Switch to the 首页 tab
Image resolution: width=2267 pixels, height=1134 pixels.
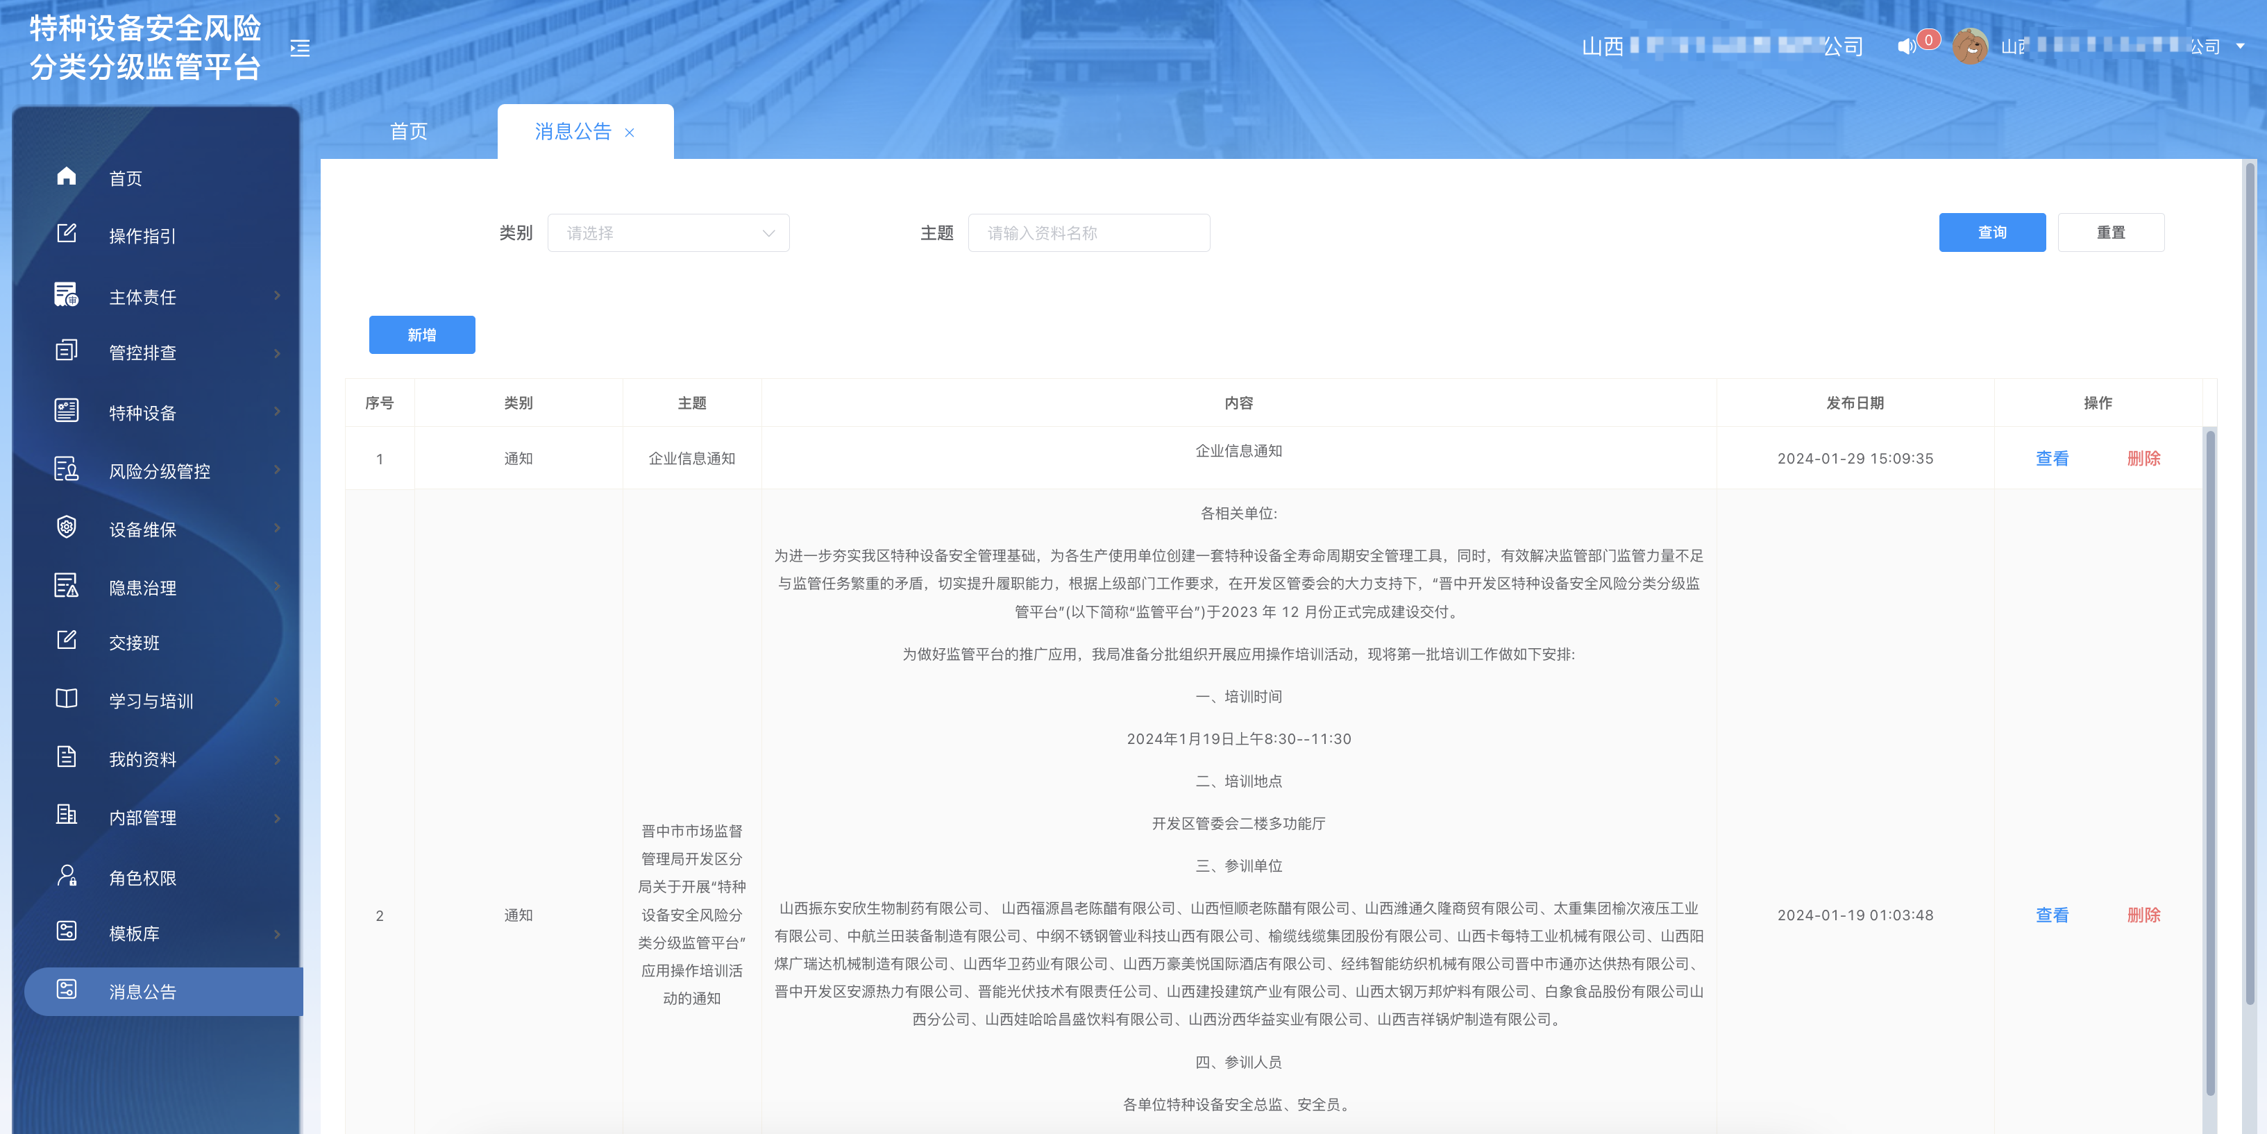[408, 132]
